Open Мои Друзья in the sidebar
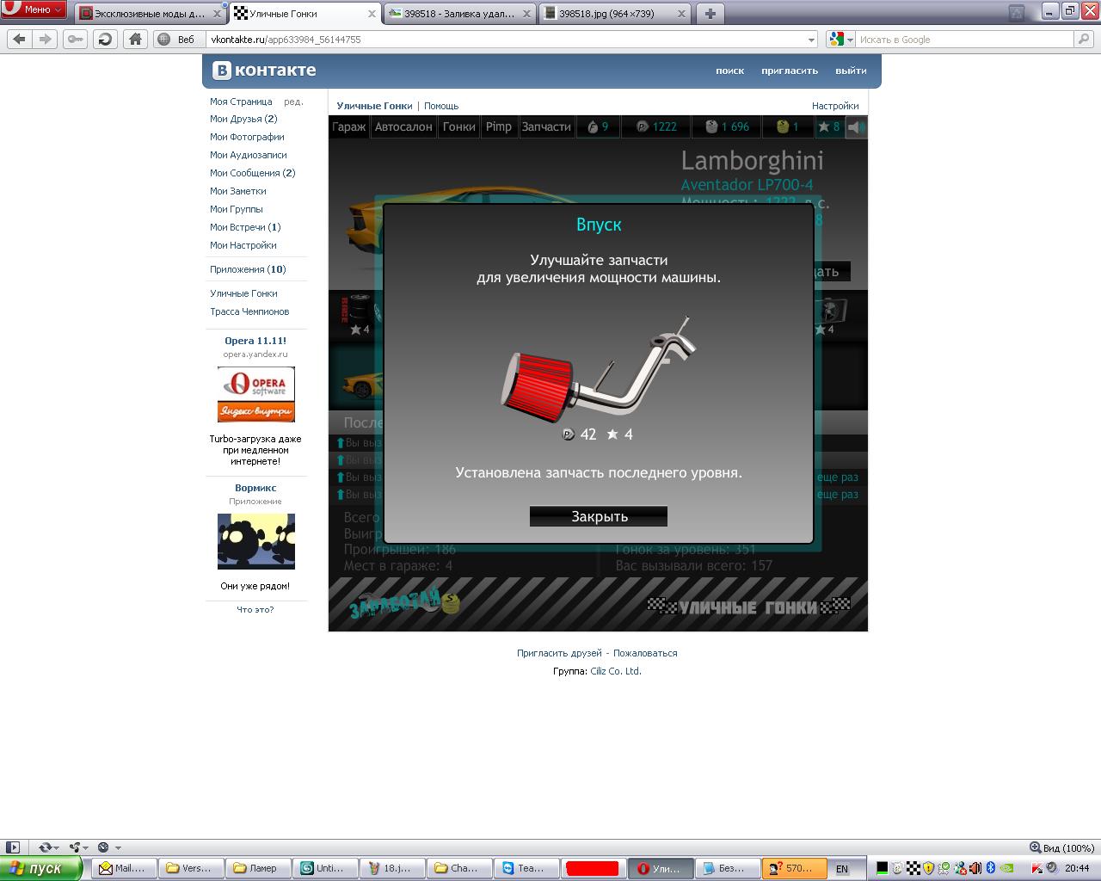The height and width of the screenshot is (881, 1101). pyautogui.click(x=243, y=120)
